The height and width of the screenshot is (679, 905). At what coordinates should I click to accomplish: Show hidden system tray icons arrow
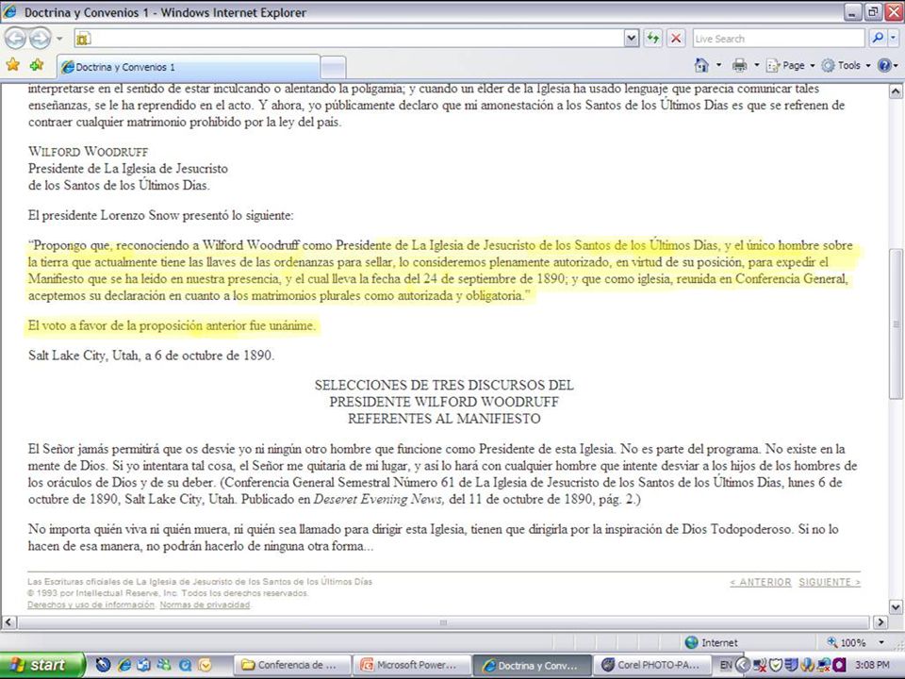point(744,665)
